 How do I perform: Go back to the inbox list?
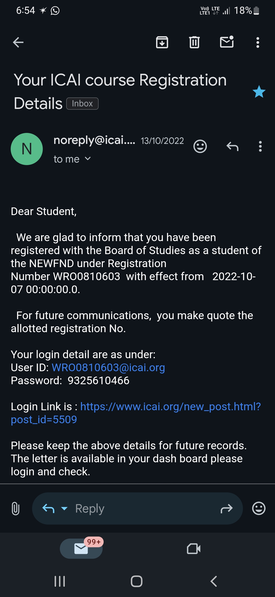(18, 42)
